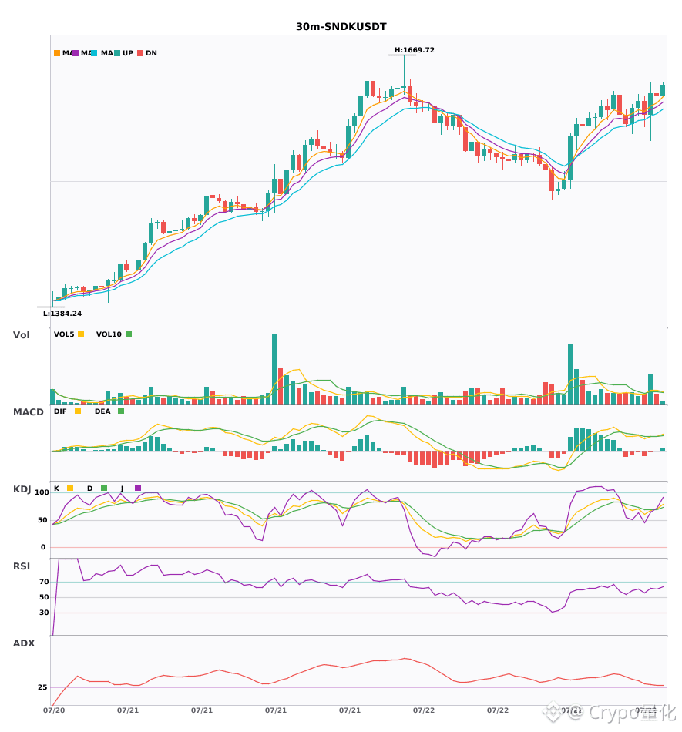Click the orange MA legend swatch
Image resolution: width=682 pixels, height=732 pixels.
pyautogui.click(x=57, y=53)
